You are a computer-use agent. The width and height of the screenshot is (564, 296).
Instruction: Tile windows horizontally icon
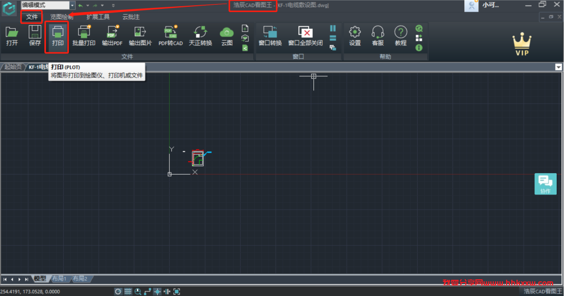[x=333, y=38]
